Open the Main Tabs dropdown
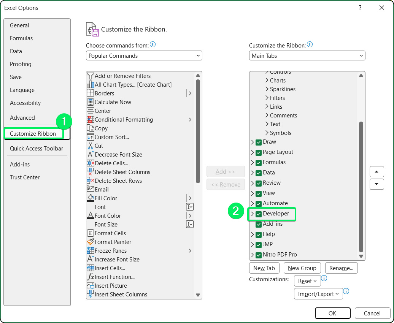Screen dimensions: 394x323 coord(361,55)
